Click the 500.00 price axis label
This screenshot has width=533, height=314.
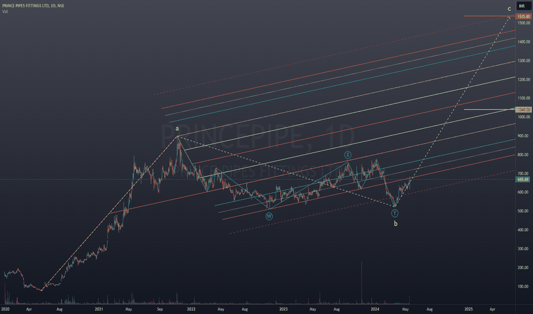[x=523, y=211]
